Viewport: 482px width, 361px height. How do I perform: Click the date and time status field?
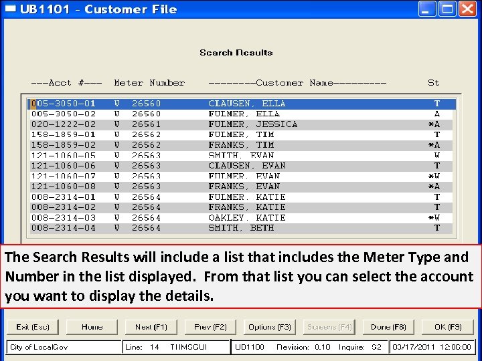[x=432, y=347]
